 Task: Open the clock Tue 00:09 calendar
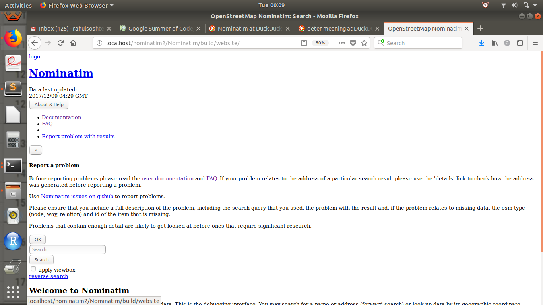coord(271,5)
